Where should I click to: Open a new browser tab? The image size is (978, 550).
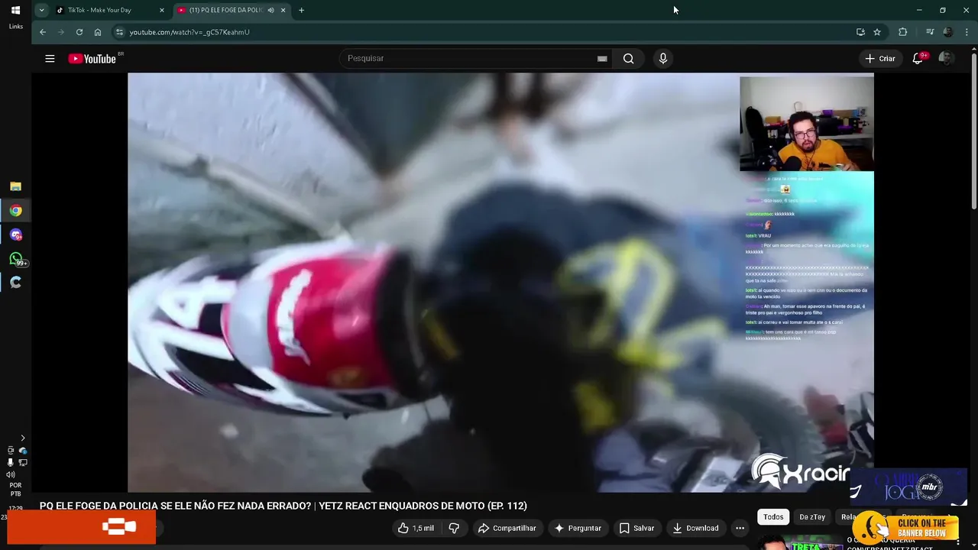pyautogui.click(x=301, y=10)
